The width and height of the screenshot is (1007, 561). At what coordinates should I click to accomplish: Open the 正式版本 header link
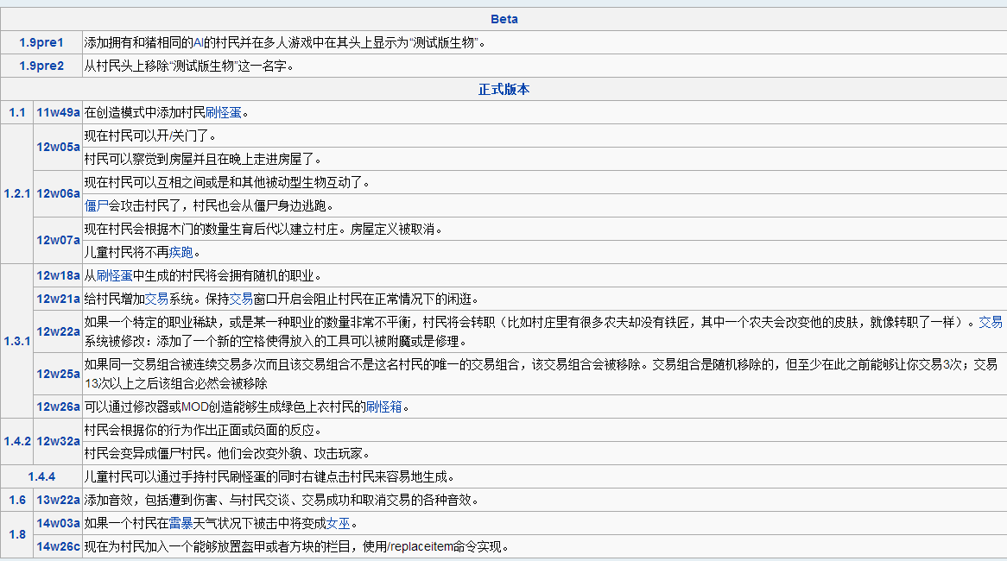pyautogui.click(x=504, y=89)
